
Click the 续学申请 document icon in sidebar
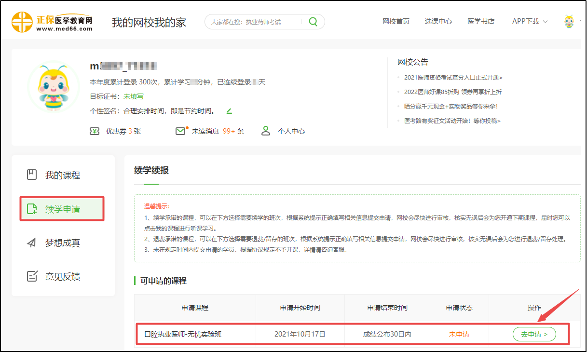(31, 208)
